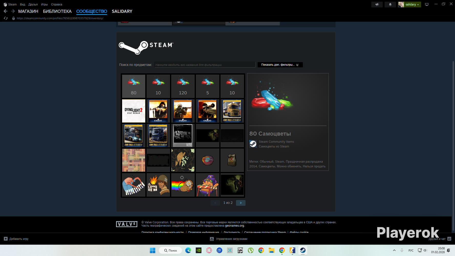Screen dimensions: 455x256
Task: Click the Steam icon in taskbar
Action: click(303, 250)
